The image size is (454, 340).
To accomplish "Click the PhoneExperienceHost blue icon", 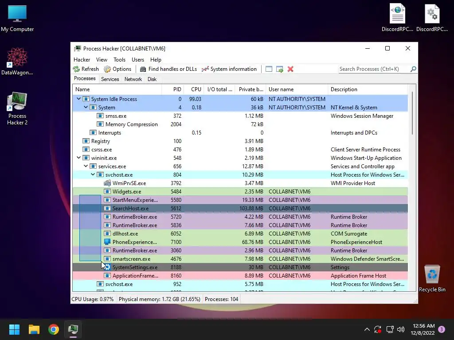I will pos(107,242).
